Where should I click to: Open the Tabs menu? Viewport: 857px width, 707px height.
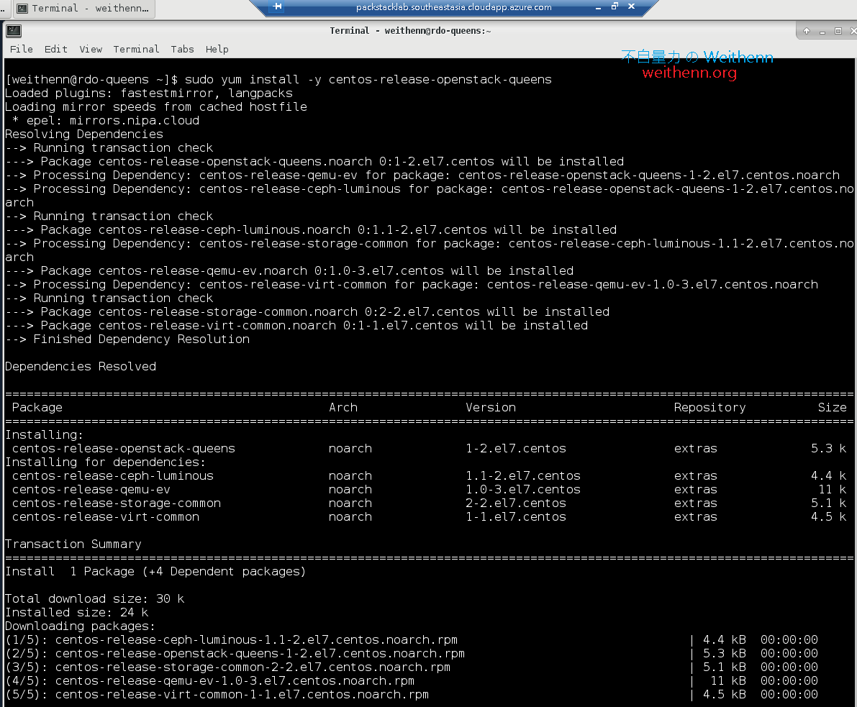(x=182, y=49)
